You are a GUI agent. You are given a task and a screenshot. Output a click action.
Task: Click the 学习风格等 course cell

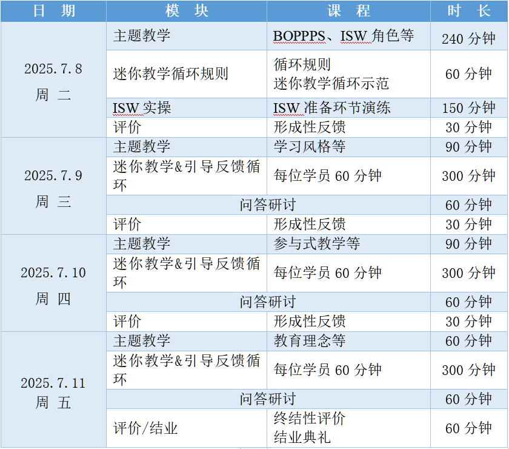(x=348, y=147)
